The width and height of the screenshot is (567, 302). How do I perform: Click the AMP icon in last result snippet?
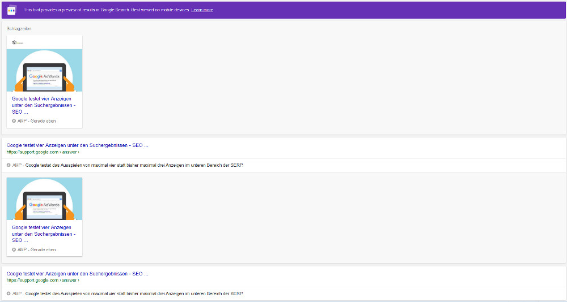(x=9, y=294)
